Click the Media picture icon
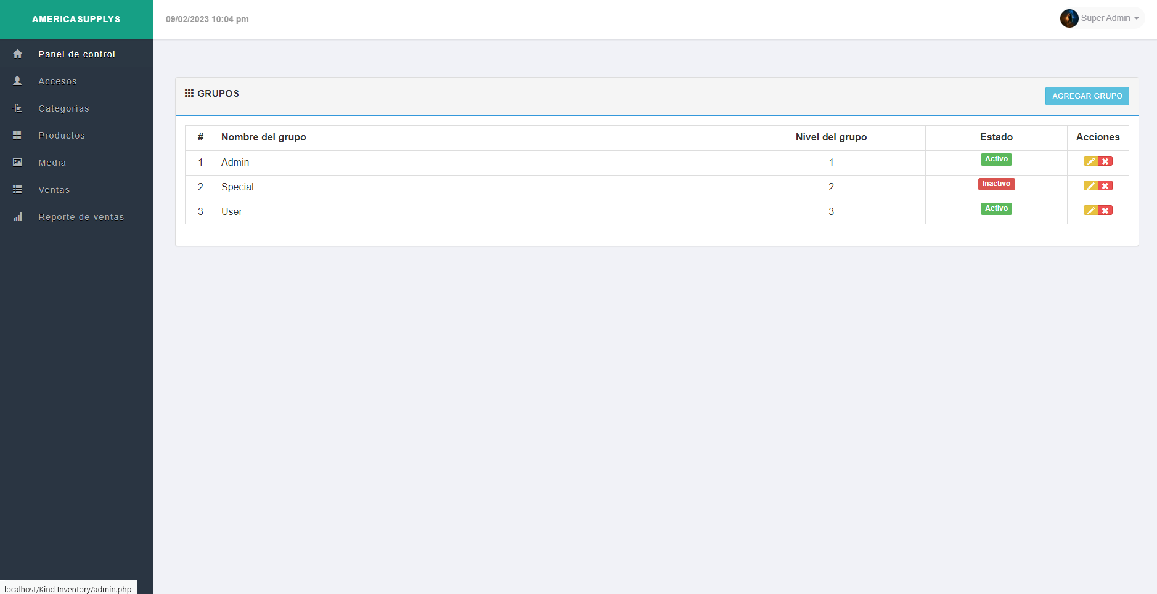This screenshot has width=1157, height=594. pos(17,163)
